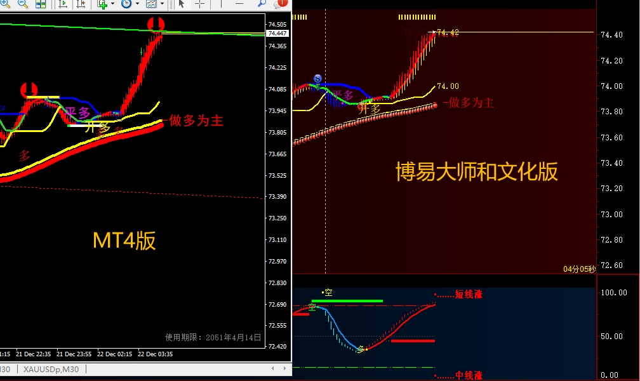The width and height of the screenshot is (640, 381).
Task: Open the notification chat bubble with alert
Action: pos(281,4)
